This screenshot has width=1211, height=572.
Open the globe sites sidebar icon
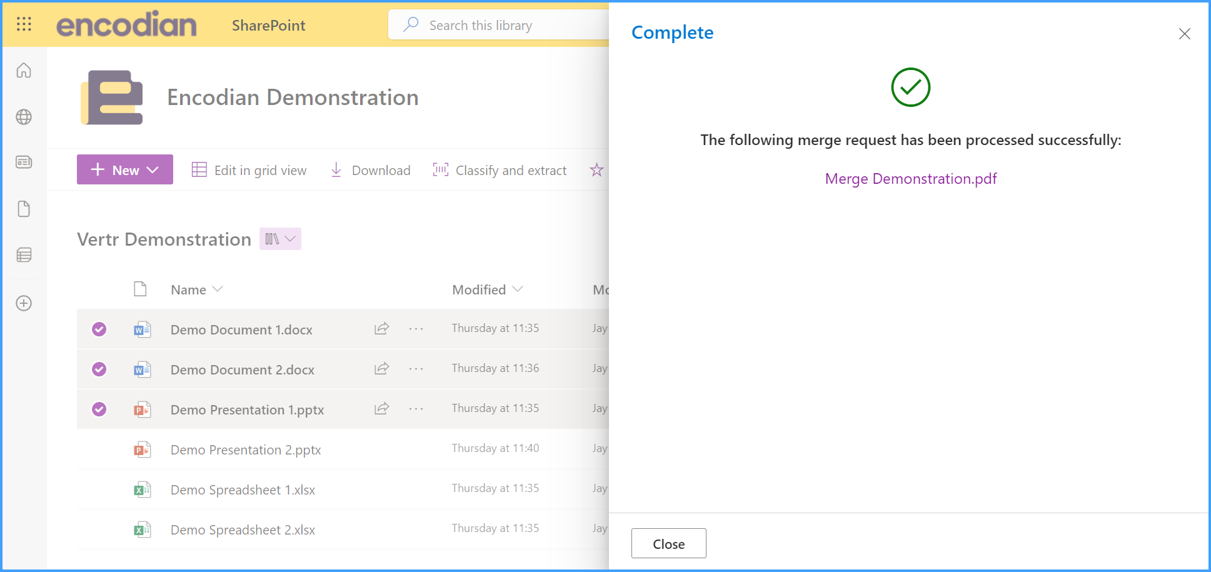tap(24, 117)
